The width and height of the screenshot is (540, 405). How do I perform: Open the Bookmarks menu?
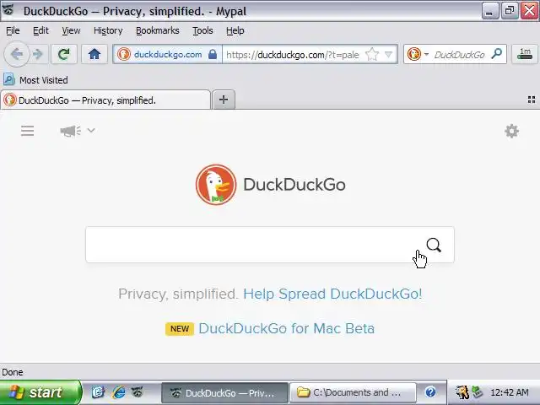(158, 30)
